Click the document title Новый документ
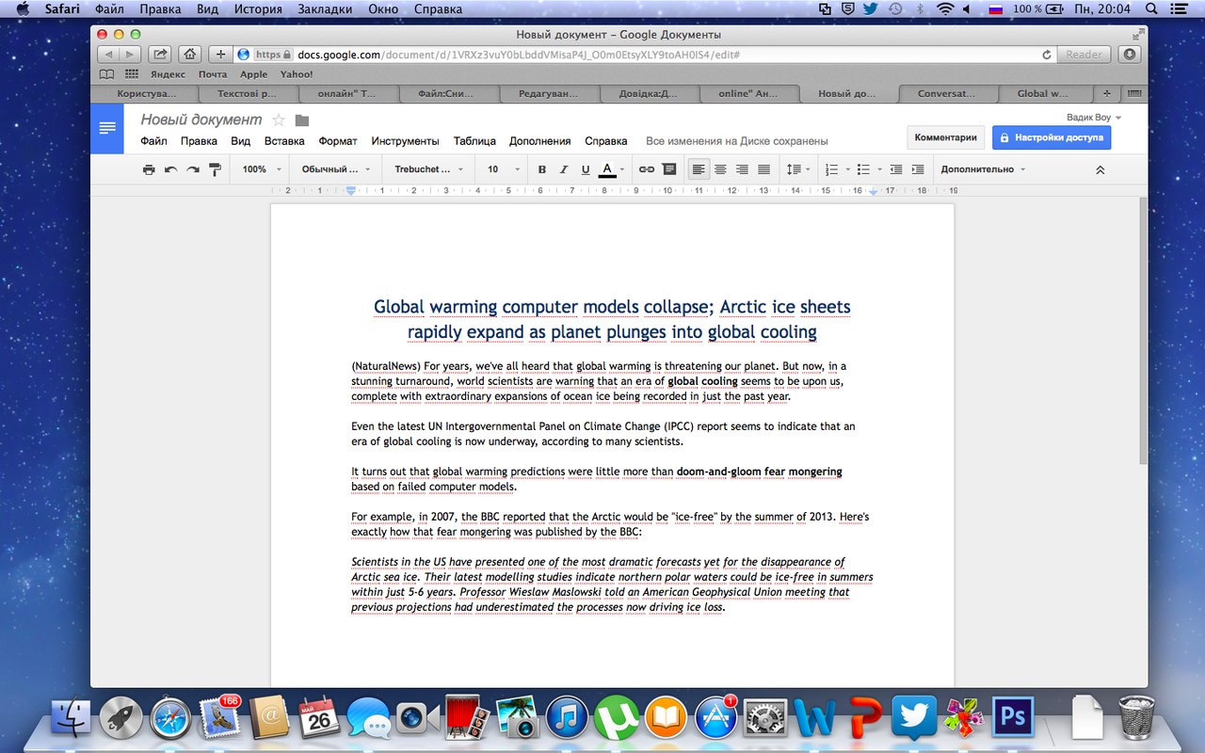1205x753 pixels. (201, 120)
